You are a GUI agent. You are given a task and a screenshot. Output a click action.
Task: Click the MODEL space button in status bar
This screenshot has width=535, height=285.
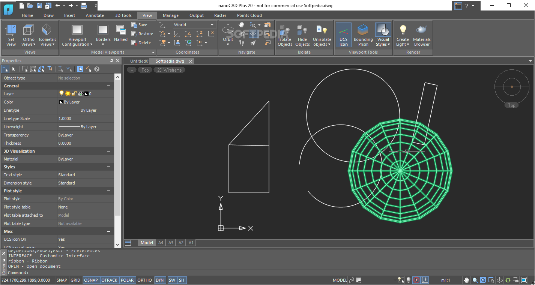pyautogui.click(x=340, y=280)
